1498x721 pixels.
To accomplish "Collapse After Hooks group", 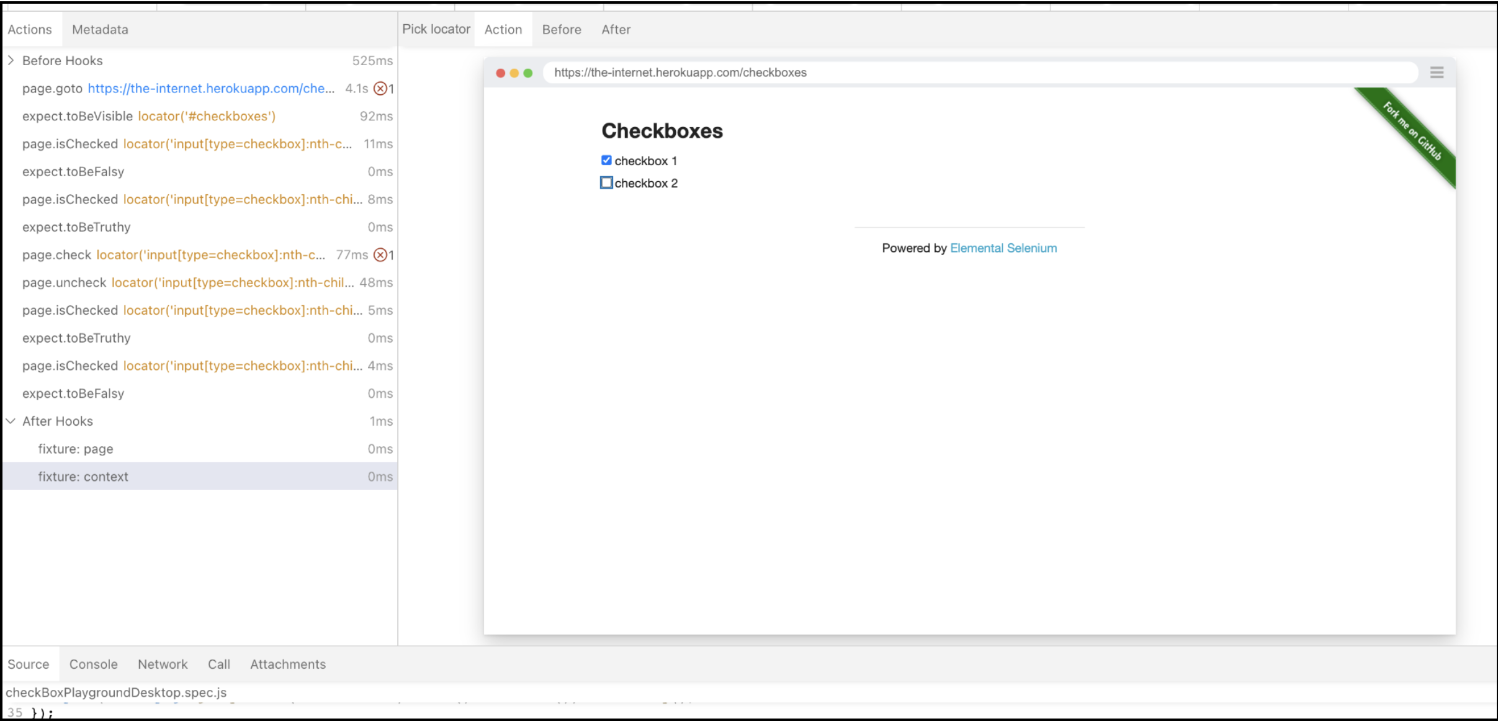I will pyautogui.click(x=11, y=421).
